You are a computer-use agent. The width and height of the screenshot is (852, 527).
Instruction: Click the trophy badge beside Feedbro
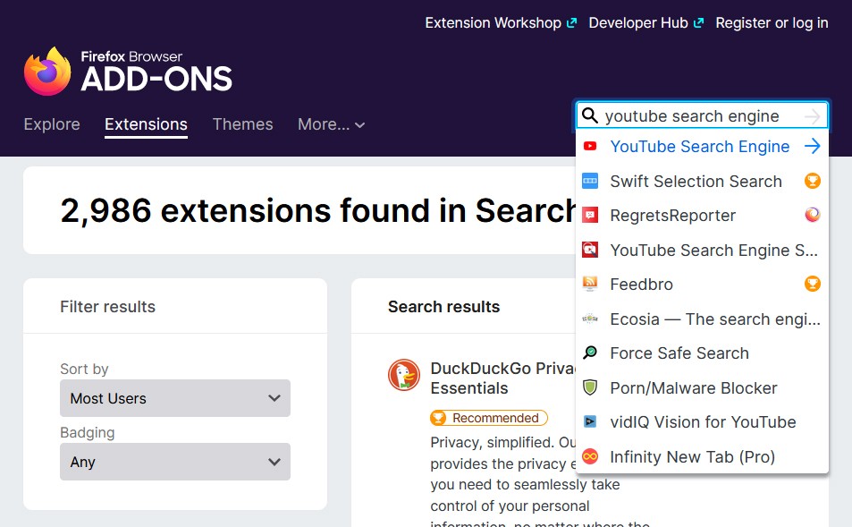click(x=813, y=284)
